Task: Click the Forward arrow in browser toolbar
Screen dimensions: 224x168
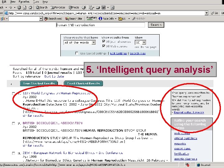Action: 11,7
